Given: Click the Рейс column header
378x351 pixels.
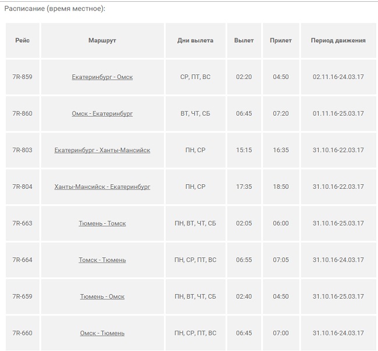Looking at the screenshot, I should pos(23,41).
